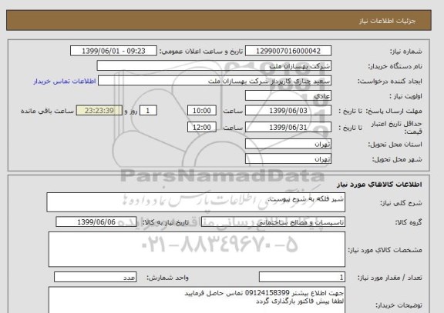Click the مشخصات کالای مورد نیاز label

pyautogui.click(x=385, y=250)
